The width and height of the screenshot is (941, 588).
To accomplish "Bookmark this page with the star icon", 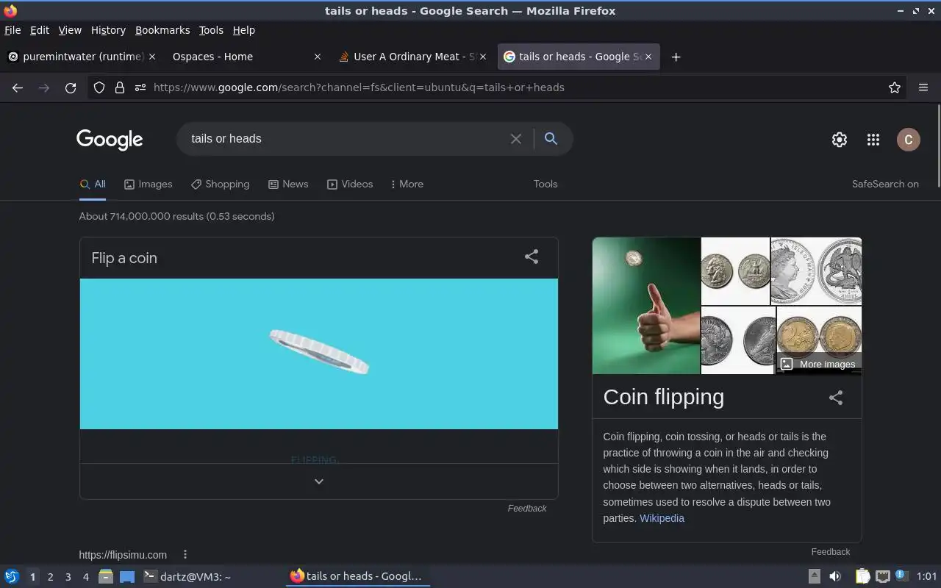I will click(x=895, y=87).
